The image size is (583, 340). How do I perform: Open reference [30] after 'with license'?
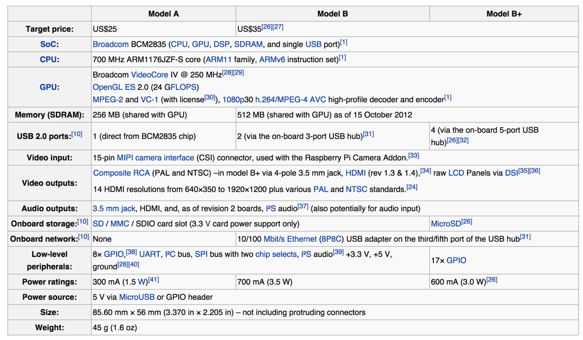coord(210,97)
